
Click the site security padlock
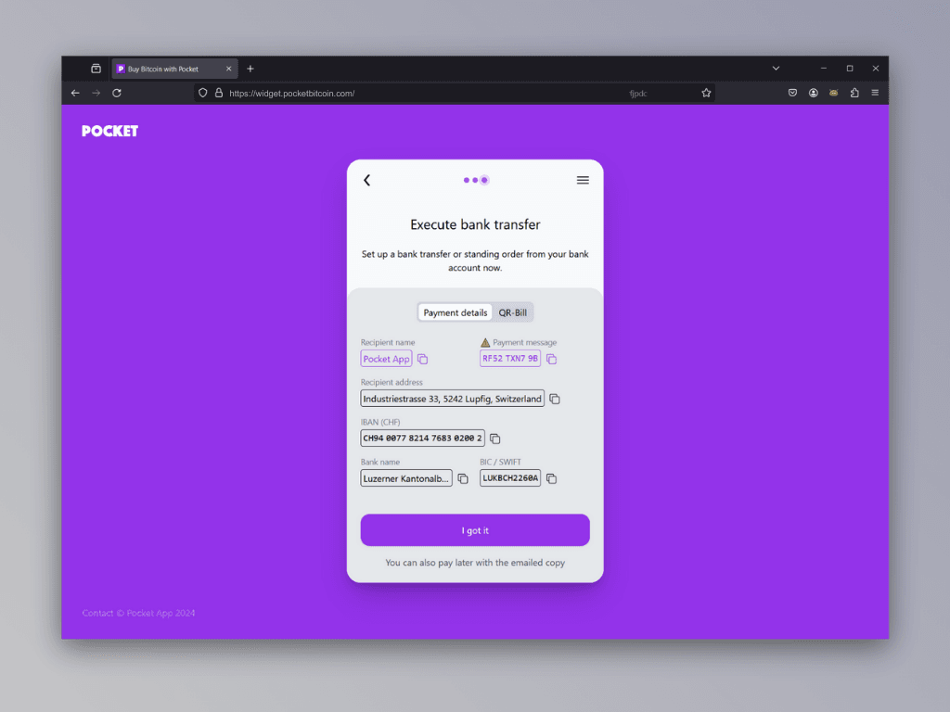[219, 94]
